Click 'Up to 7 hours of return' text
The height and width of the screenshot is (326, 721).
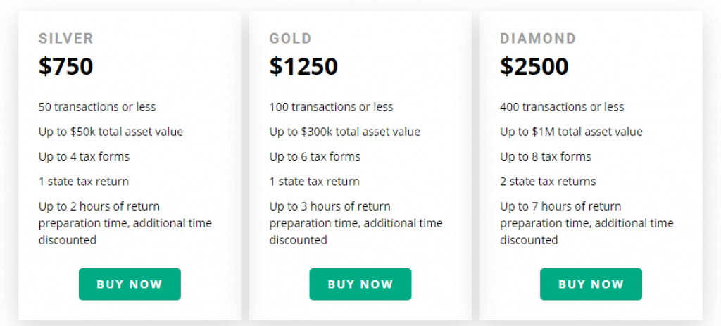pyautogui.click(x=560, y=206)
